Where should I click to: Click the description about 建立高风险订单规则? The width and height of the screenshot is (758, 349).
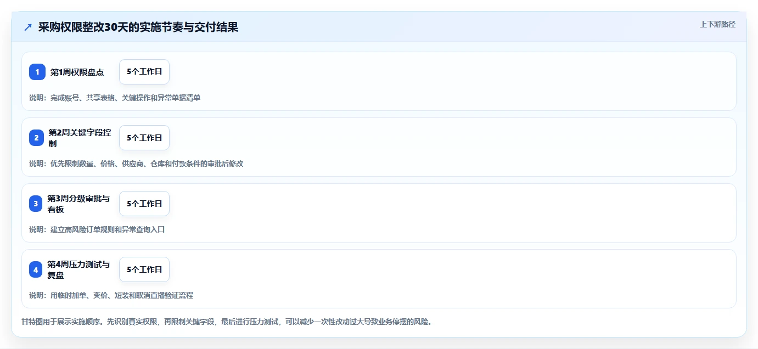97,229
